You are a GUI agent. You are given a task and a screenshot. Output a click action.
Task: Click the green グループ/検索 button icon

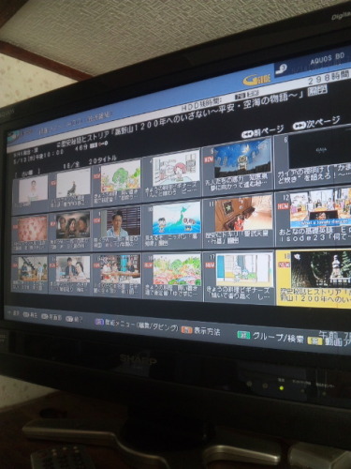243,335
